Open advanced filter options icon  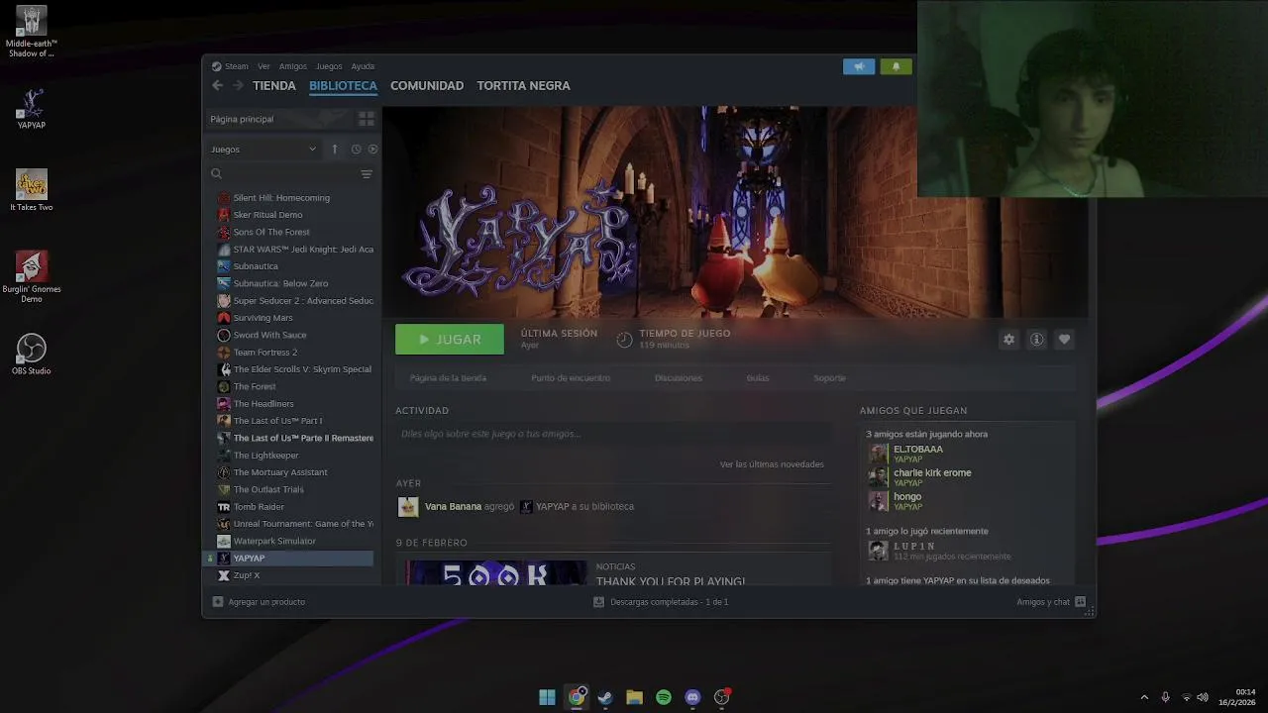367,174
